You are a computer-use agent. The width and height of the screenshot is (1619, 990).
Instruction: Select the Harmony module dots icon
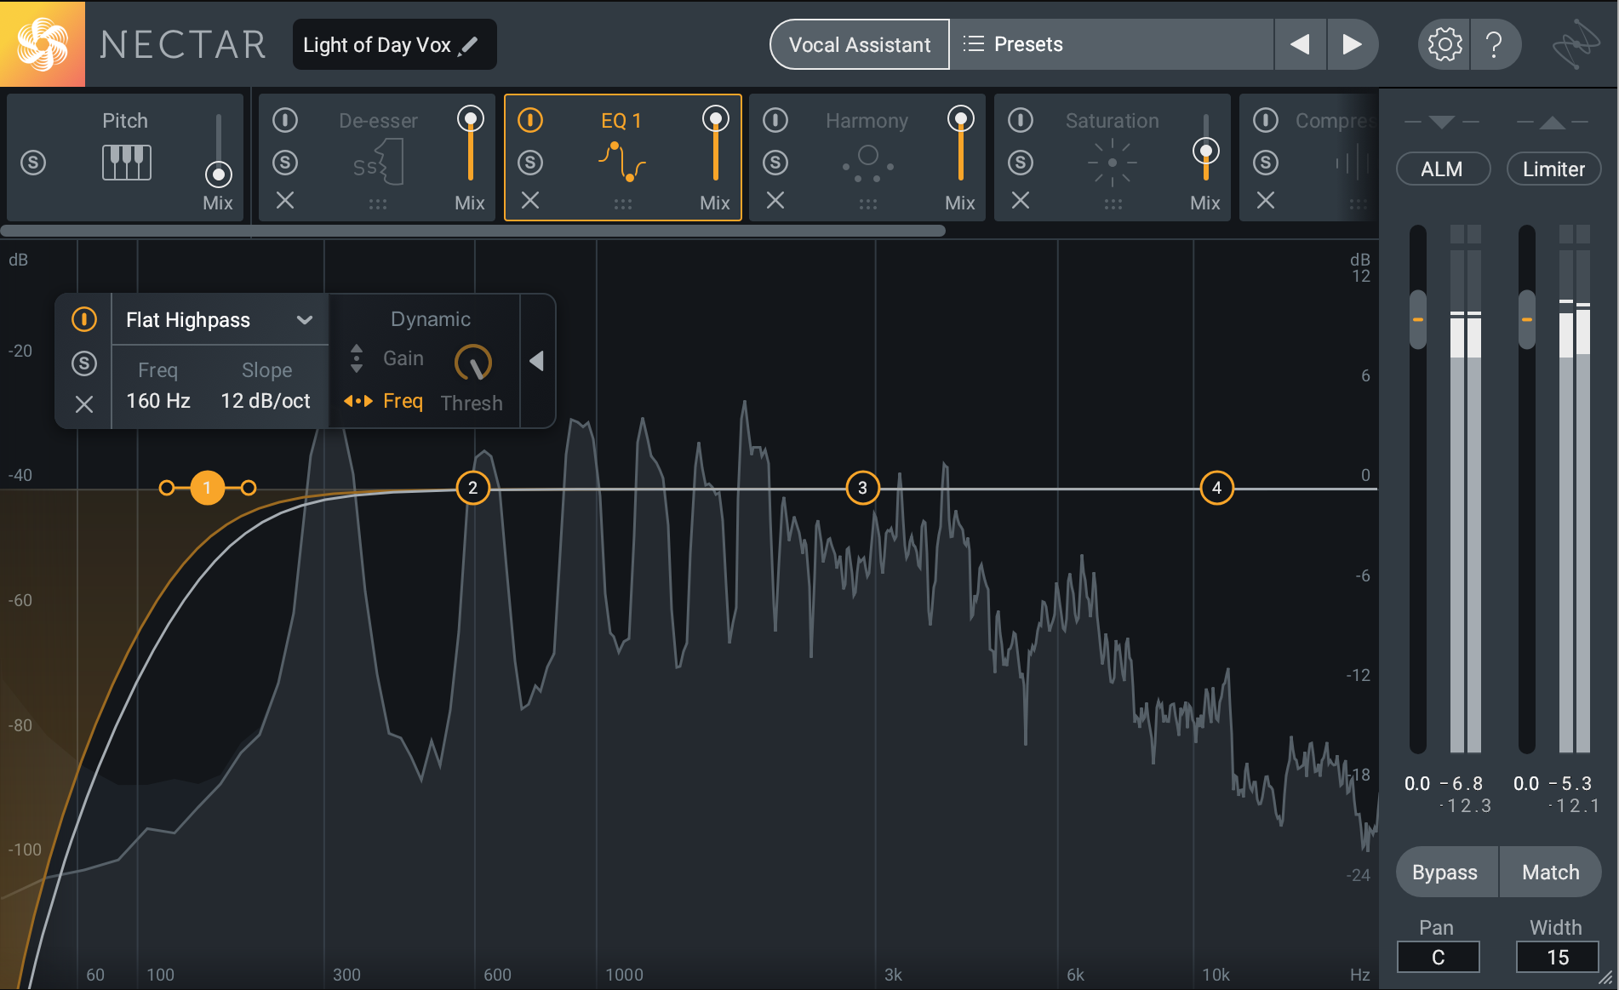(867, 163)
